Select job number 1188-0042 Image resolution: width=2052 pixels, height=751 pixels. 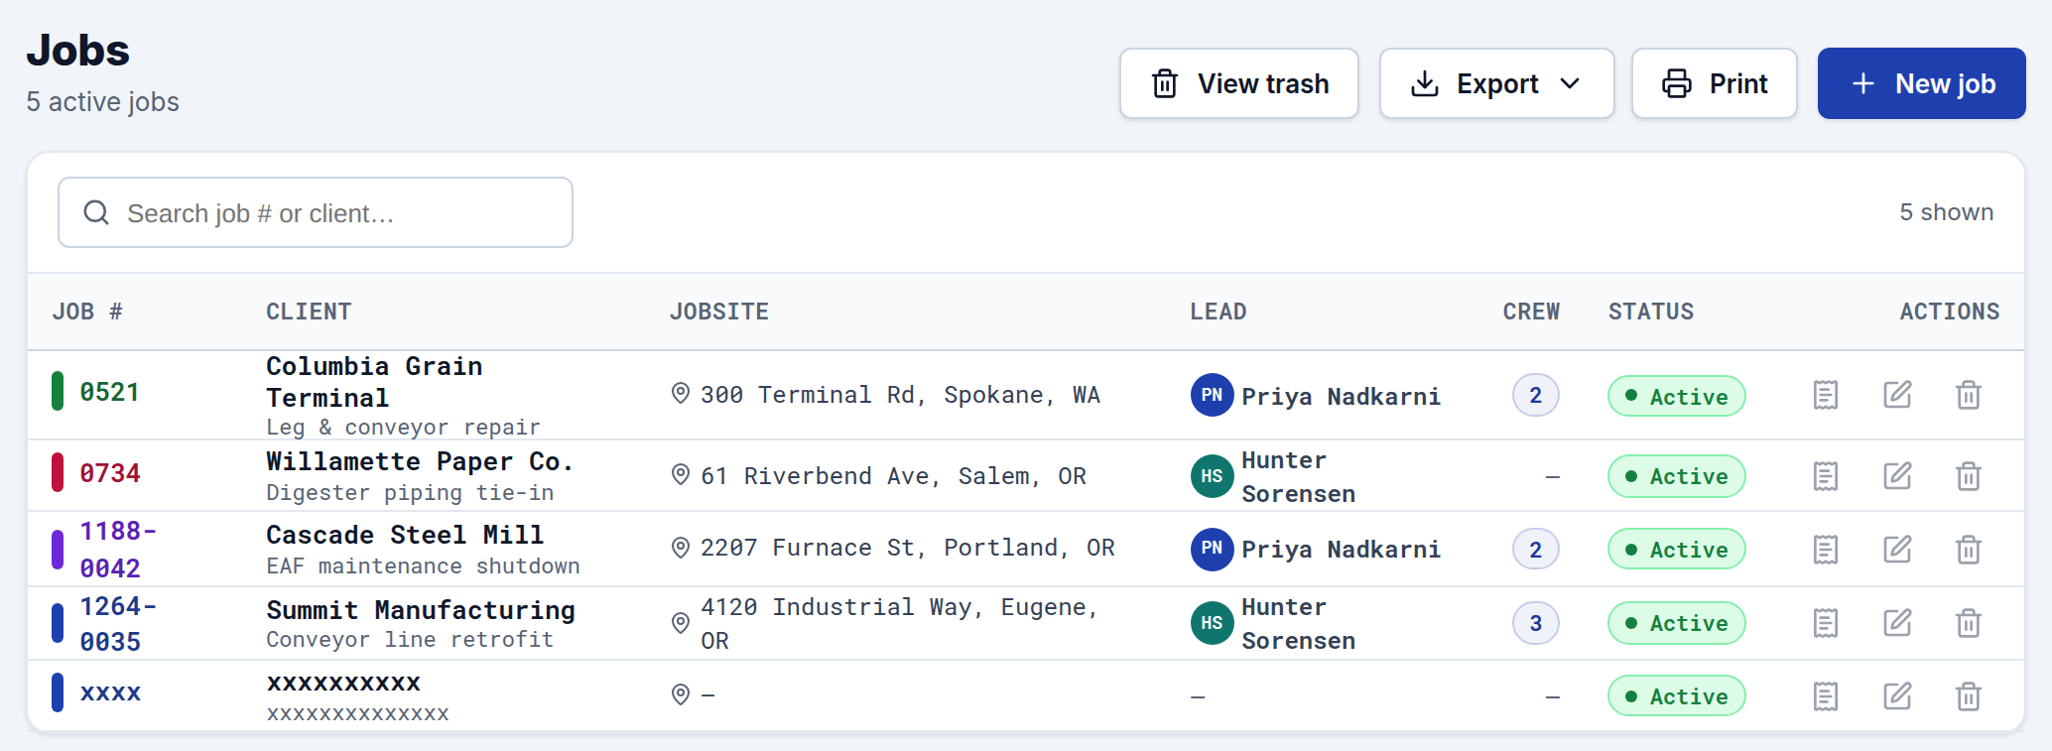(118, 550)
